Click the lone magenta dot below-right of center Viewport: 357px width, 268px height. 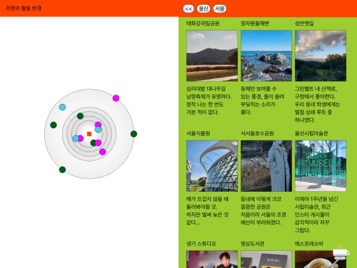(102, 152)
